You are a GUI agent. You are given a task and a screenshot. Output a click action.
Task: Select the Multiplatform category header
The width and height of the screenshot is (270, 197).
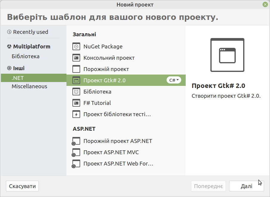point(29,47)
